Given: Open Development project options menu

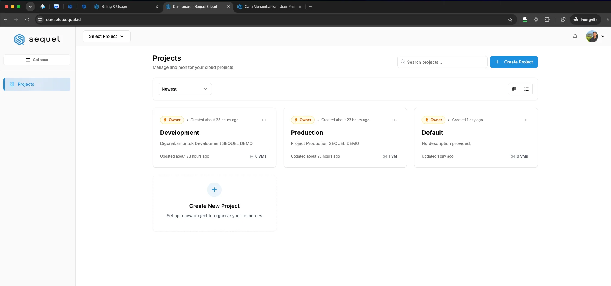Looking at the screenshot, I should tap(264, 120).
